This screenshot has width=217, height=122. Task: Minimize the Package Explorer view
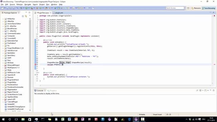click(x=26, y=13)
